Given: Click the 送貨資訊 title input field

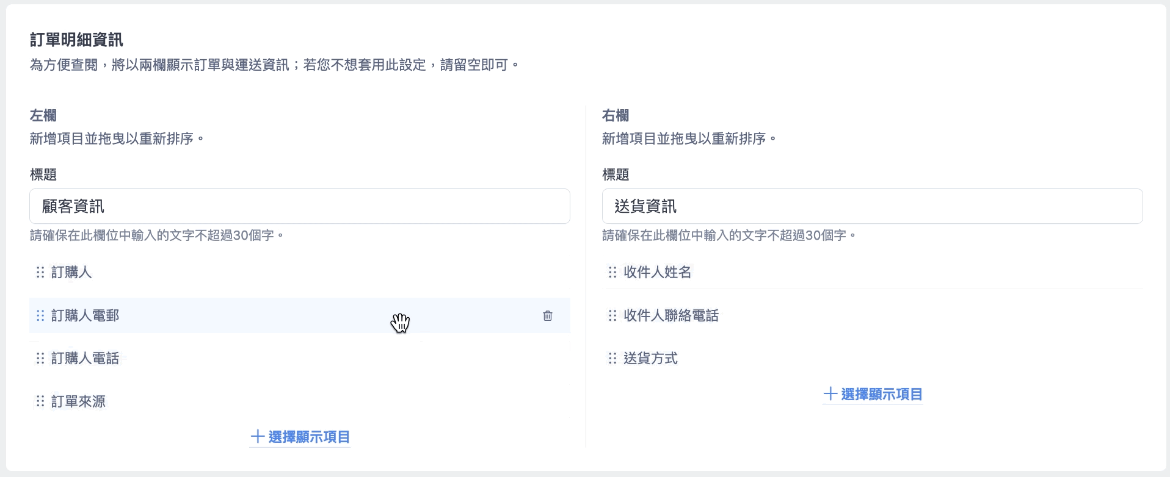Looking at the screenshot, I should coord(872,206).
